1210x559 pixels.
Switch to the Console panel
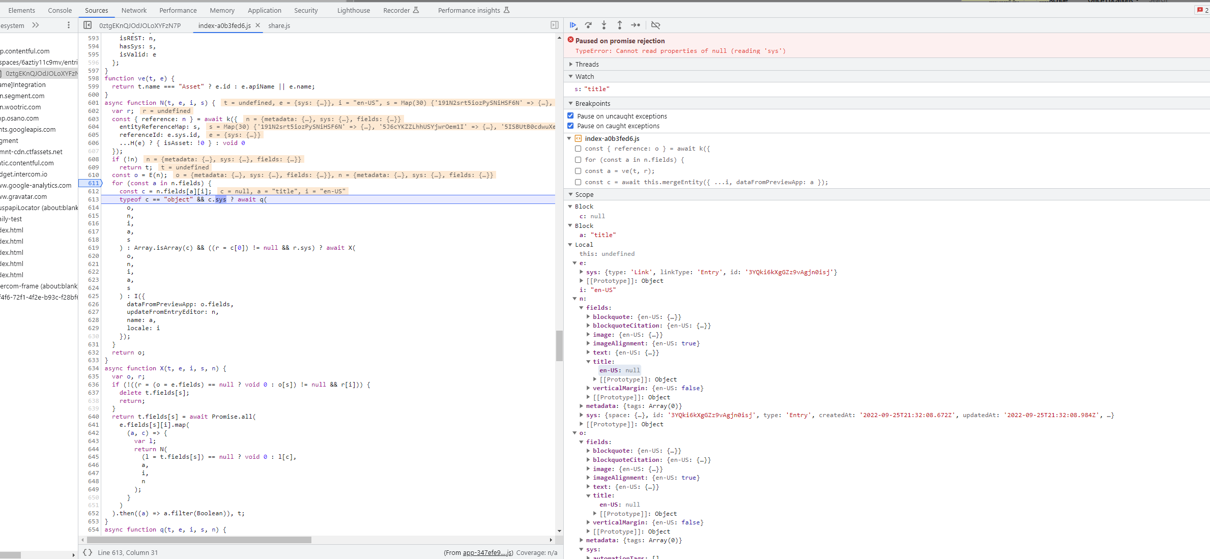click(60, 10)
